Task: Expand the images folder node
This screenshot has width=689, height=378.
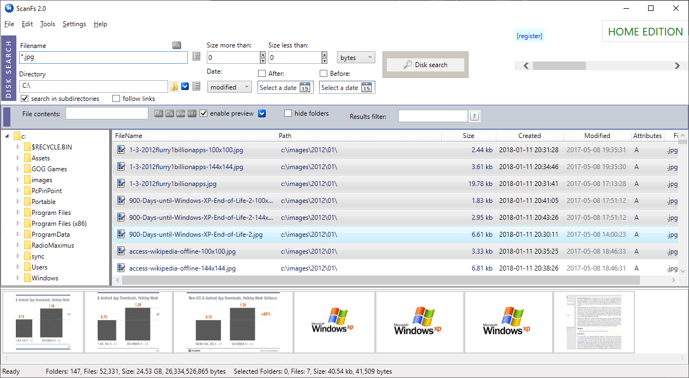Action: tap(18, 180)
